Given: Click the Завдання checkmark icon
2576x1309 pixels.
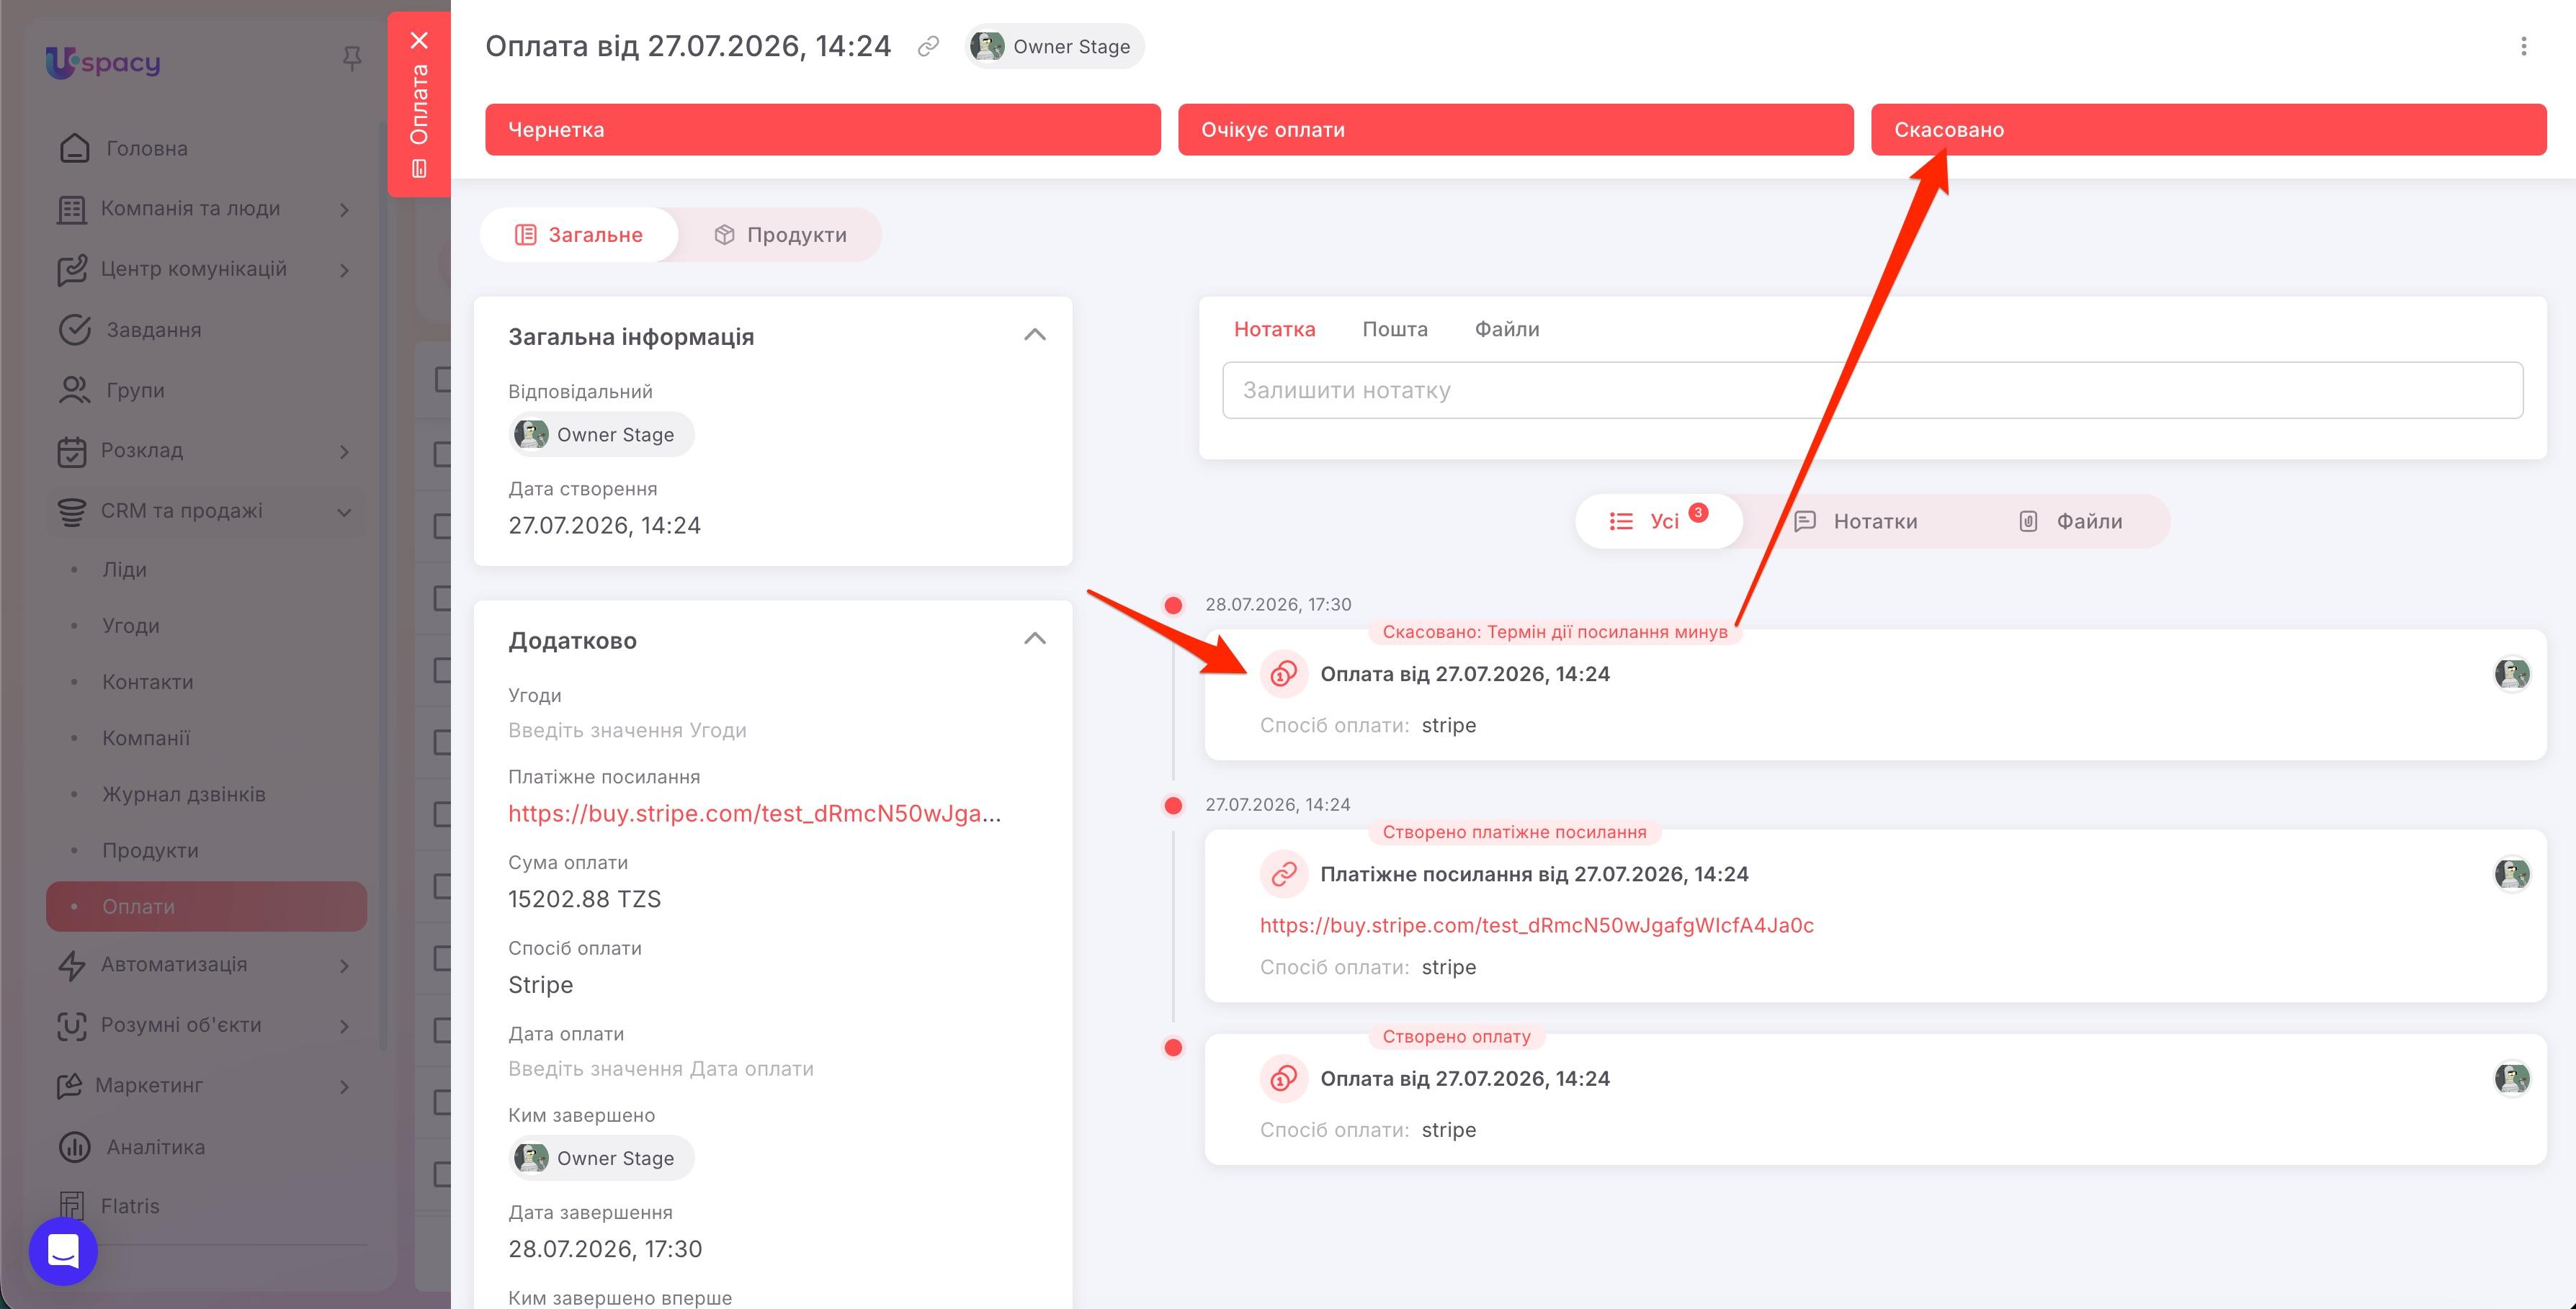Looking at the screenshot, I should click(x=74, y=330).
